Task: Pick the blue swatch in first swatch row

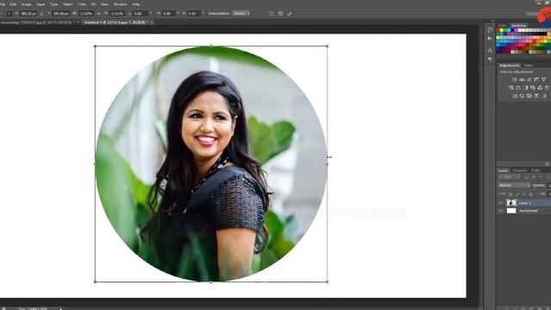Action: tap(512, 30)
